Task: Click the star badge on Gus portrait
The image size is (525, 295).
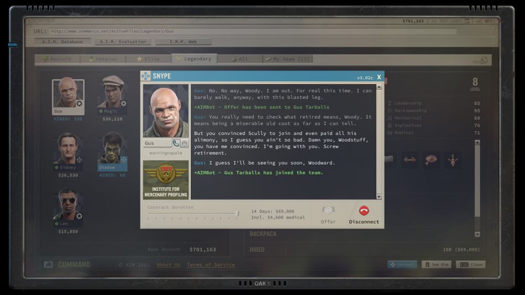Action: pos(80,103)
